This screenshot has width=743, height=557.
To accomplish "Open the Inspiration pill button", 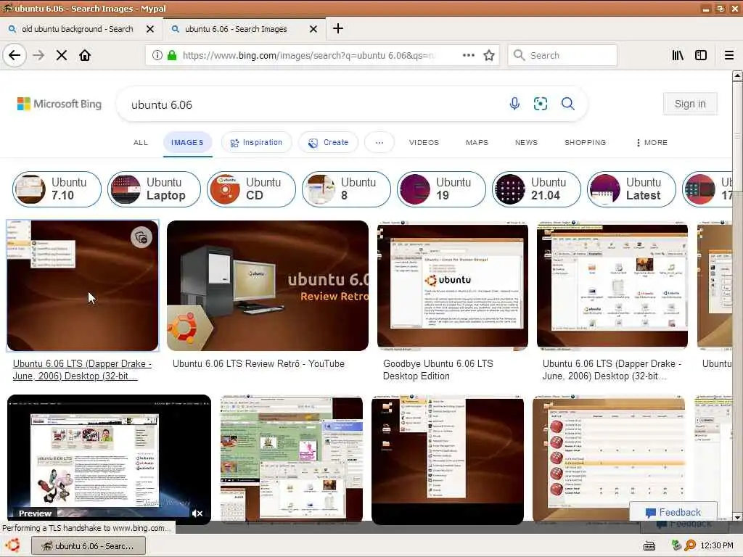I will (x=256, y=143).
